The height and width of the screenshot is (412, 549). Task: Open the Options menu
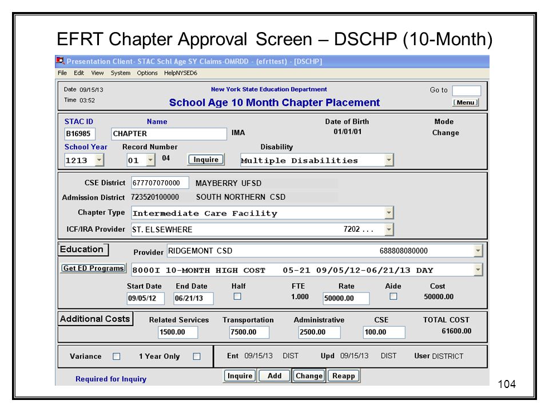pos(147,73)
